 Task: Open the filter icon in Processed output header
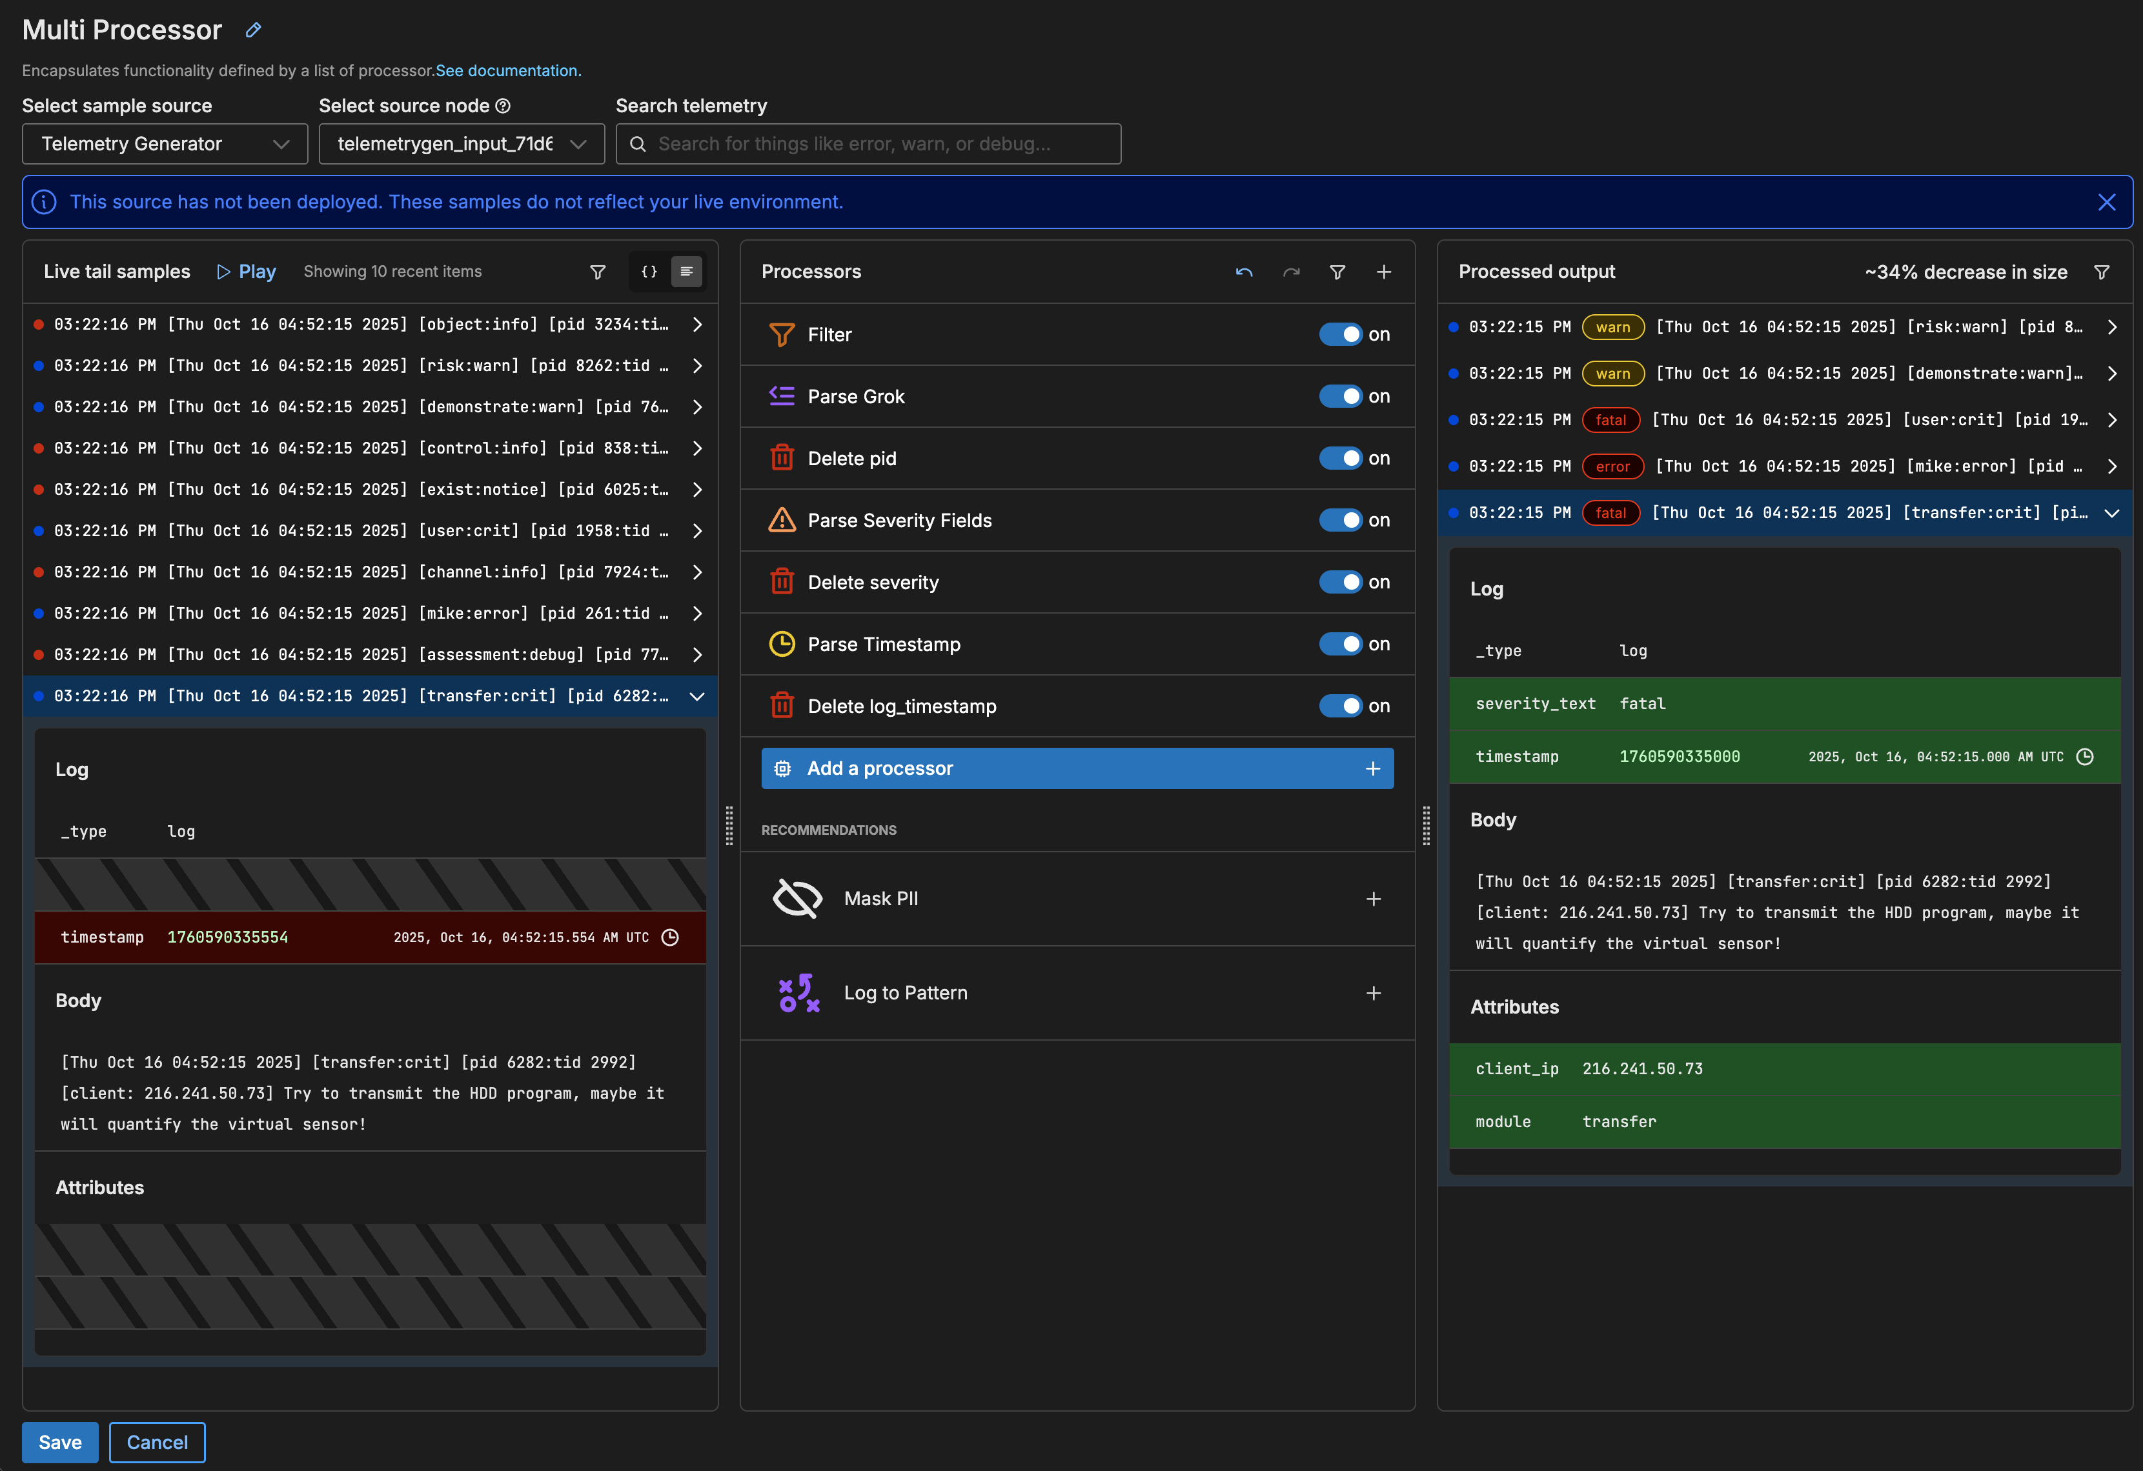(x=2102, y=272)
